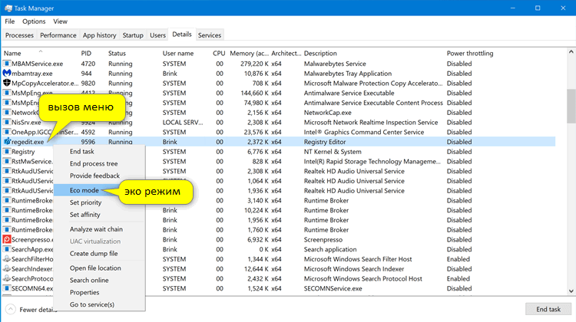Click the vertical scrollbar thumb
The height and width of the screenshot is (322, 576).
click(571, 106)
